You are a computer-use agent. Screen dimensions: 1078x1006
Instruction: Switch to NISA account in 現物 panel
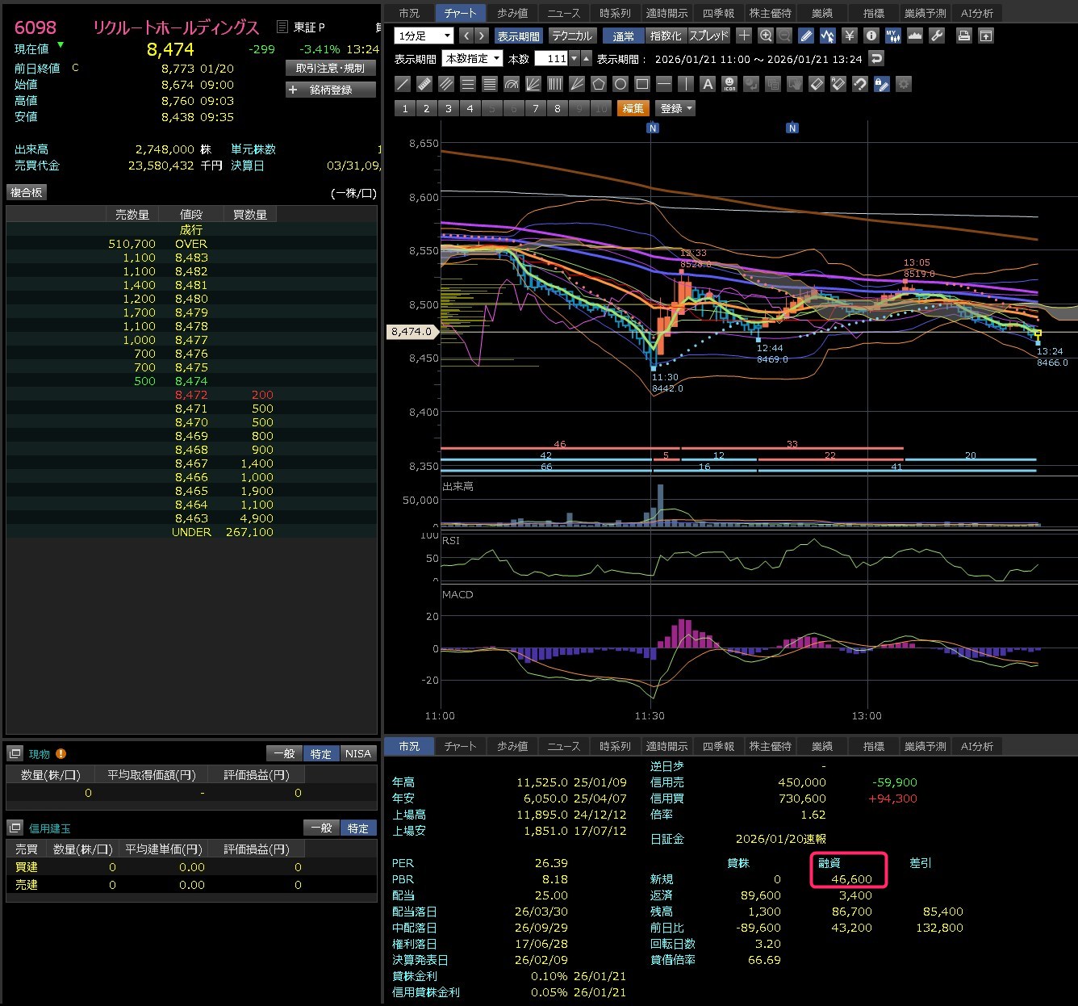[358, 754]
